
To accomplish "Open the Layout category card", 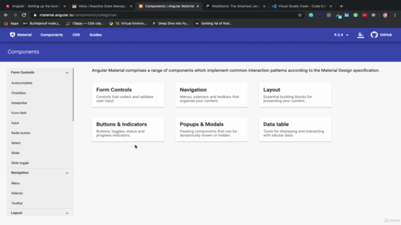I will pyautogui.click(x=295, y=95).
